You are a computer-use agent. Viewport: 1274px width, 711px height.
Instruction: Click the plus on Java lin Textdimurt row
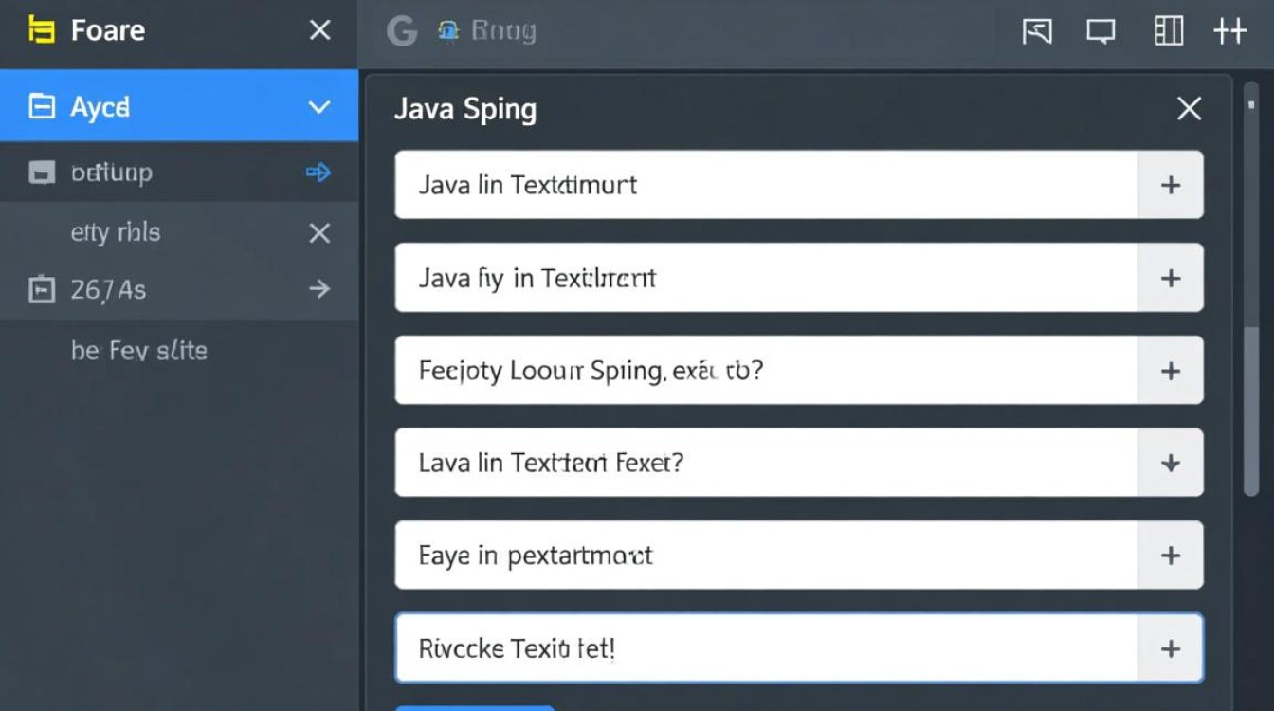[x=1171, y=185]
